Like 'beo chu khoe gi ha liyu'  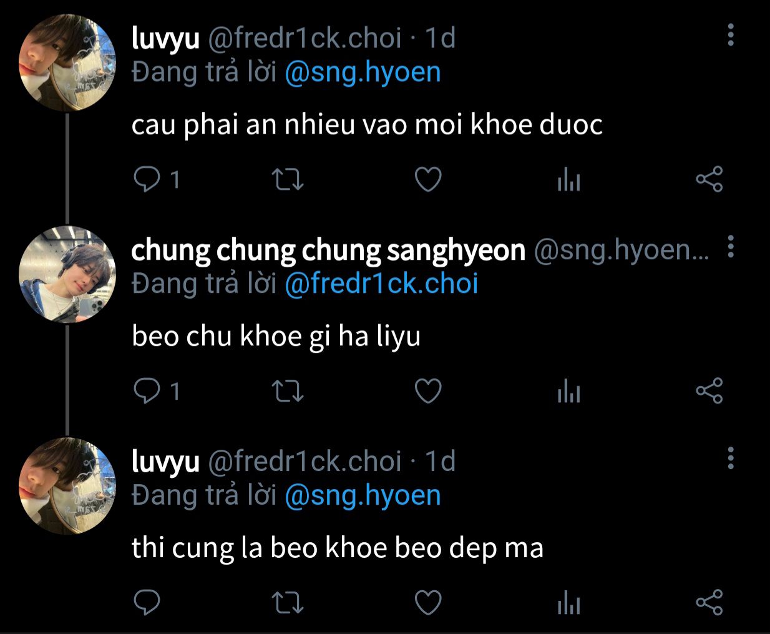pyautogui.click(x=428, y=392)
